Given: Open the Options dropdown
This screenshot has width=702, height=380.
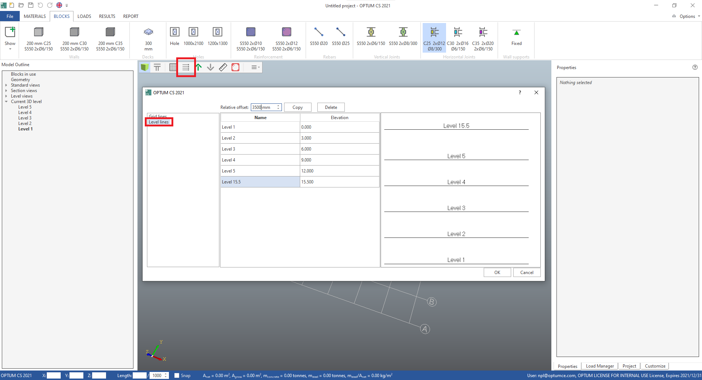Looking at the screenshot, I should point(687,16).
